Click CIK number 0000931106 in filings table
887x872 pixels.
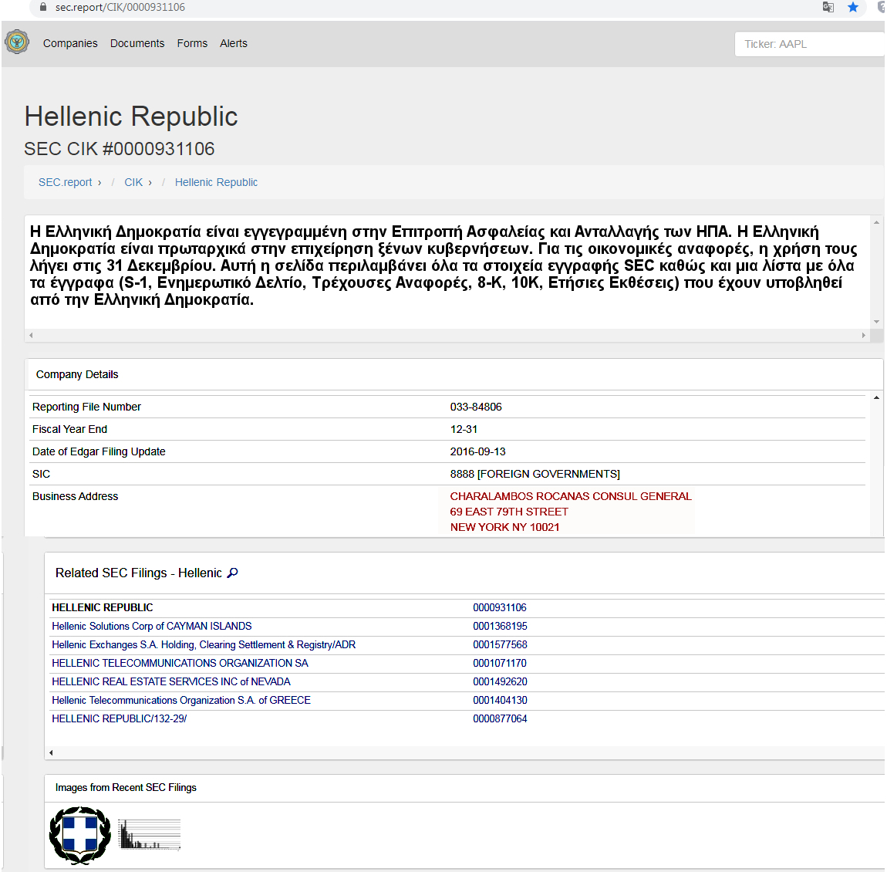click(500, 608)
